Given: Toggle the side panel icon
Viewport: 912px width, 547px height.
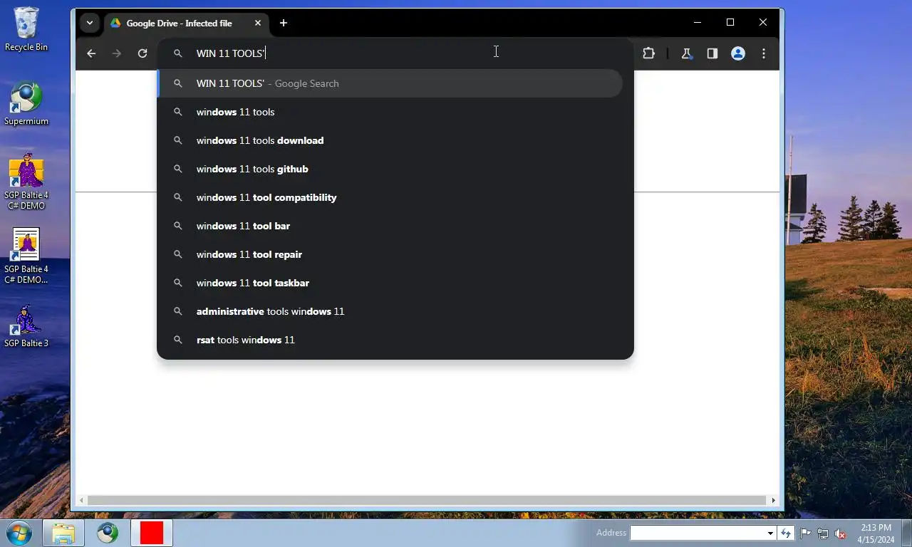Looking at the screenshot, I should [x=712, y=53].
